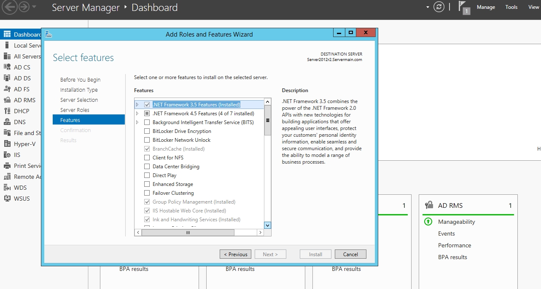The width and height of the screenshot is (541, 289).
Task: Open the Remote Access icon
Action: [x=7, y=177]
